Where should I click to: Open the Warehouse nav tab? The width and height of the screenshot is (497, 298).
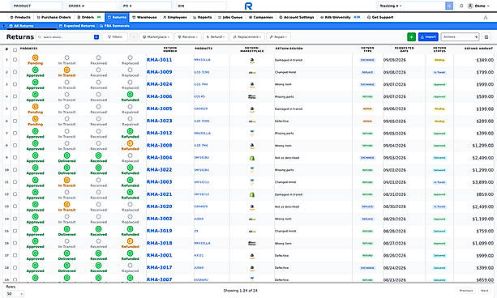coord(144,18)
